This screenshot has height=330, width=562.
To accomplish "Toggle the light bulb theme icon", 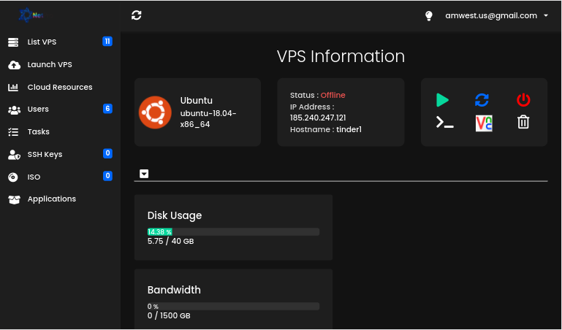I will [x=429, y=15].
